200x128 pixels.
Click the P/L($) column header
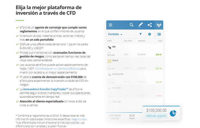coord(160,41)
